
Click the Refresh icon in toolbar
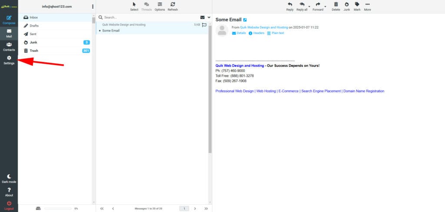pos(173,4)
